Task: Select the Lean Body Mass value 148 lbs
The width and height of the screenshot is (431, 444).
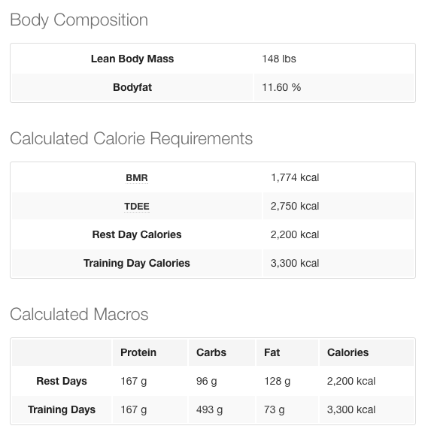Action: (x=279, y=59)
